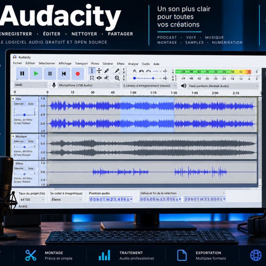The image size is (266, 266).
Task: Open the 2 canaux d'enregistrement dropdown
Action: coord(149,86)
